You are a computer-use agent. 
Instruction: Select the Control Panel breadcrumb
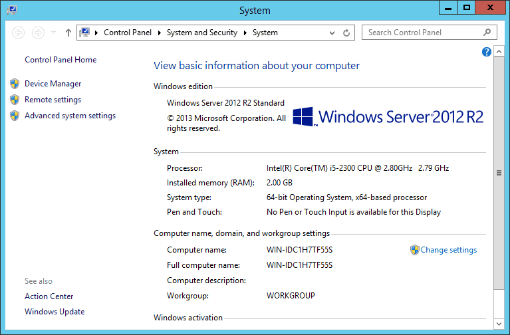pyautogui.click(x=128, y=33)
